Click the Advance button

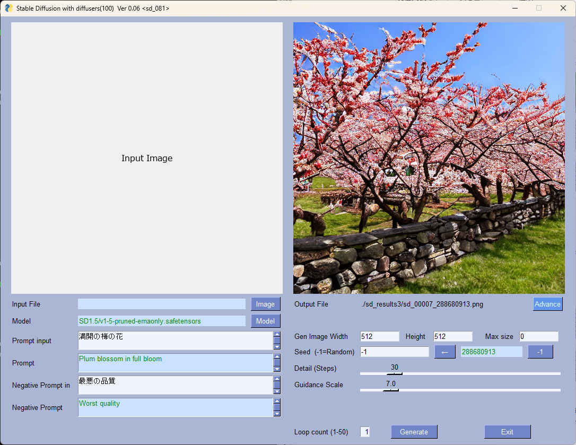[547, 304]
